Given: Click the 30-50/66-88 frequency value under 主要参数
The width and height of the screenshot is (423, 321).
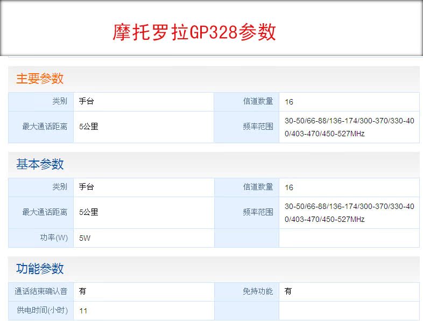Looking at the screenshot, I should 349,127.
